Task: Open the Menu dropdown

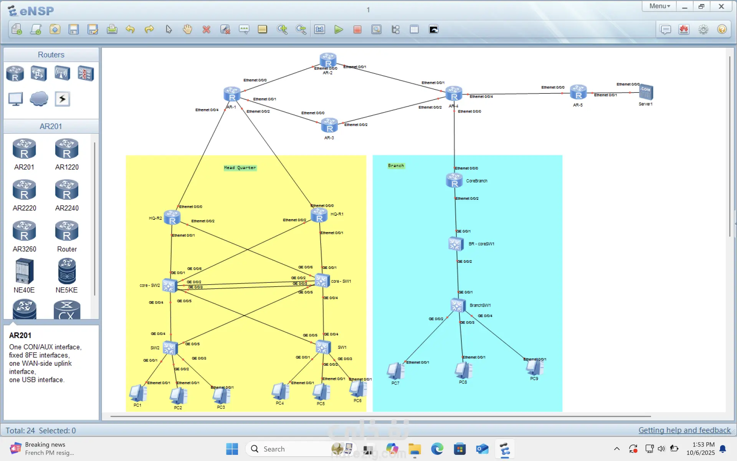Action: click(x=659, y=6)
